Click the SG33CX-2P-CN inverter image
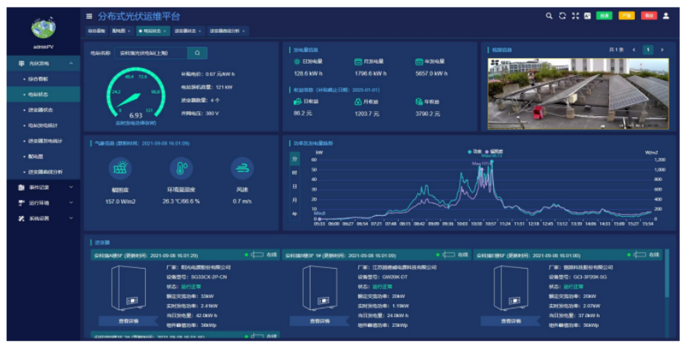 coord(128,287)
